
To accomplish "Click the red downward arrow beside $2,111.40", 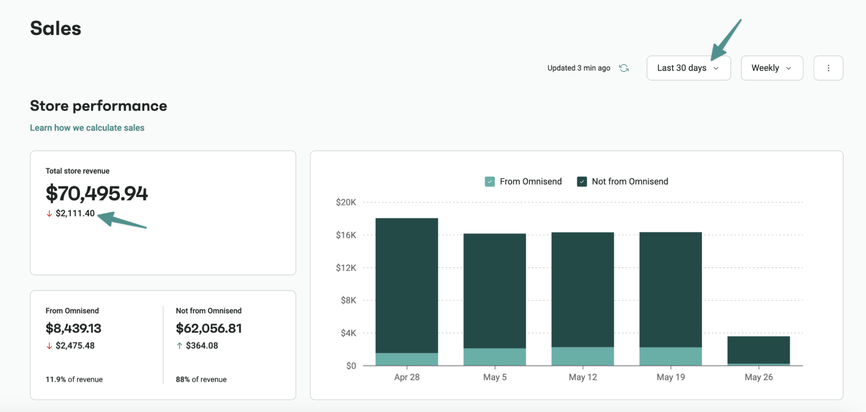I will click(x=49, y=213).
